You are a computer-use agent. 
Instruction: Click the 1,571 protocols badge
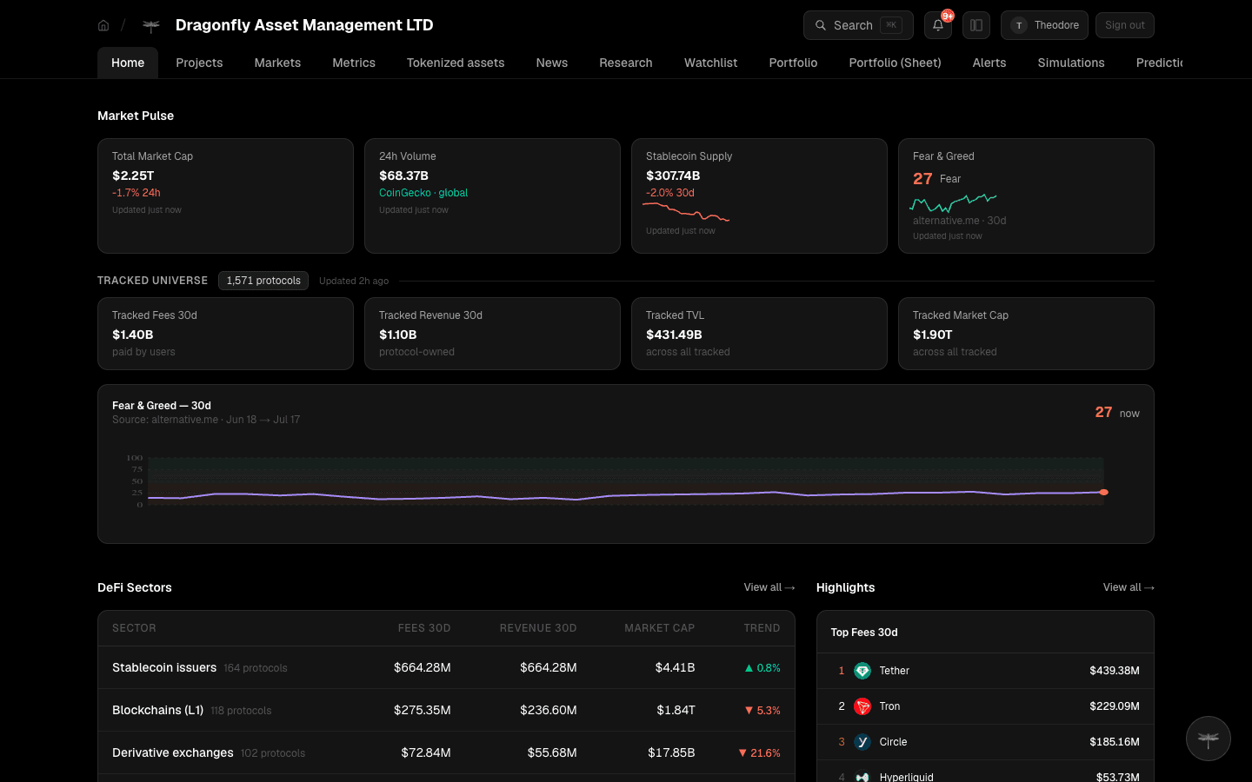(x=263, y=281)
